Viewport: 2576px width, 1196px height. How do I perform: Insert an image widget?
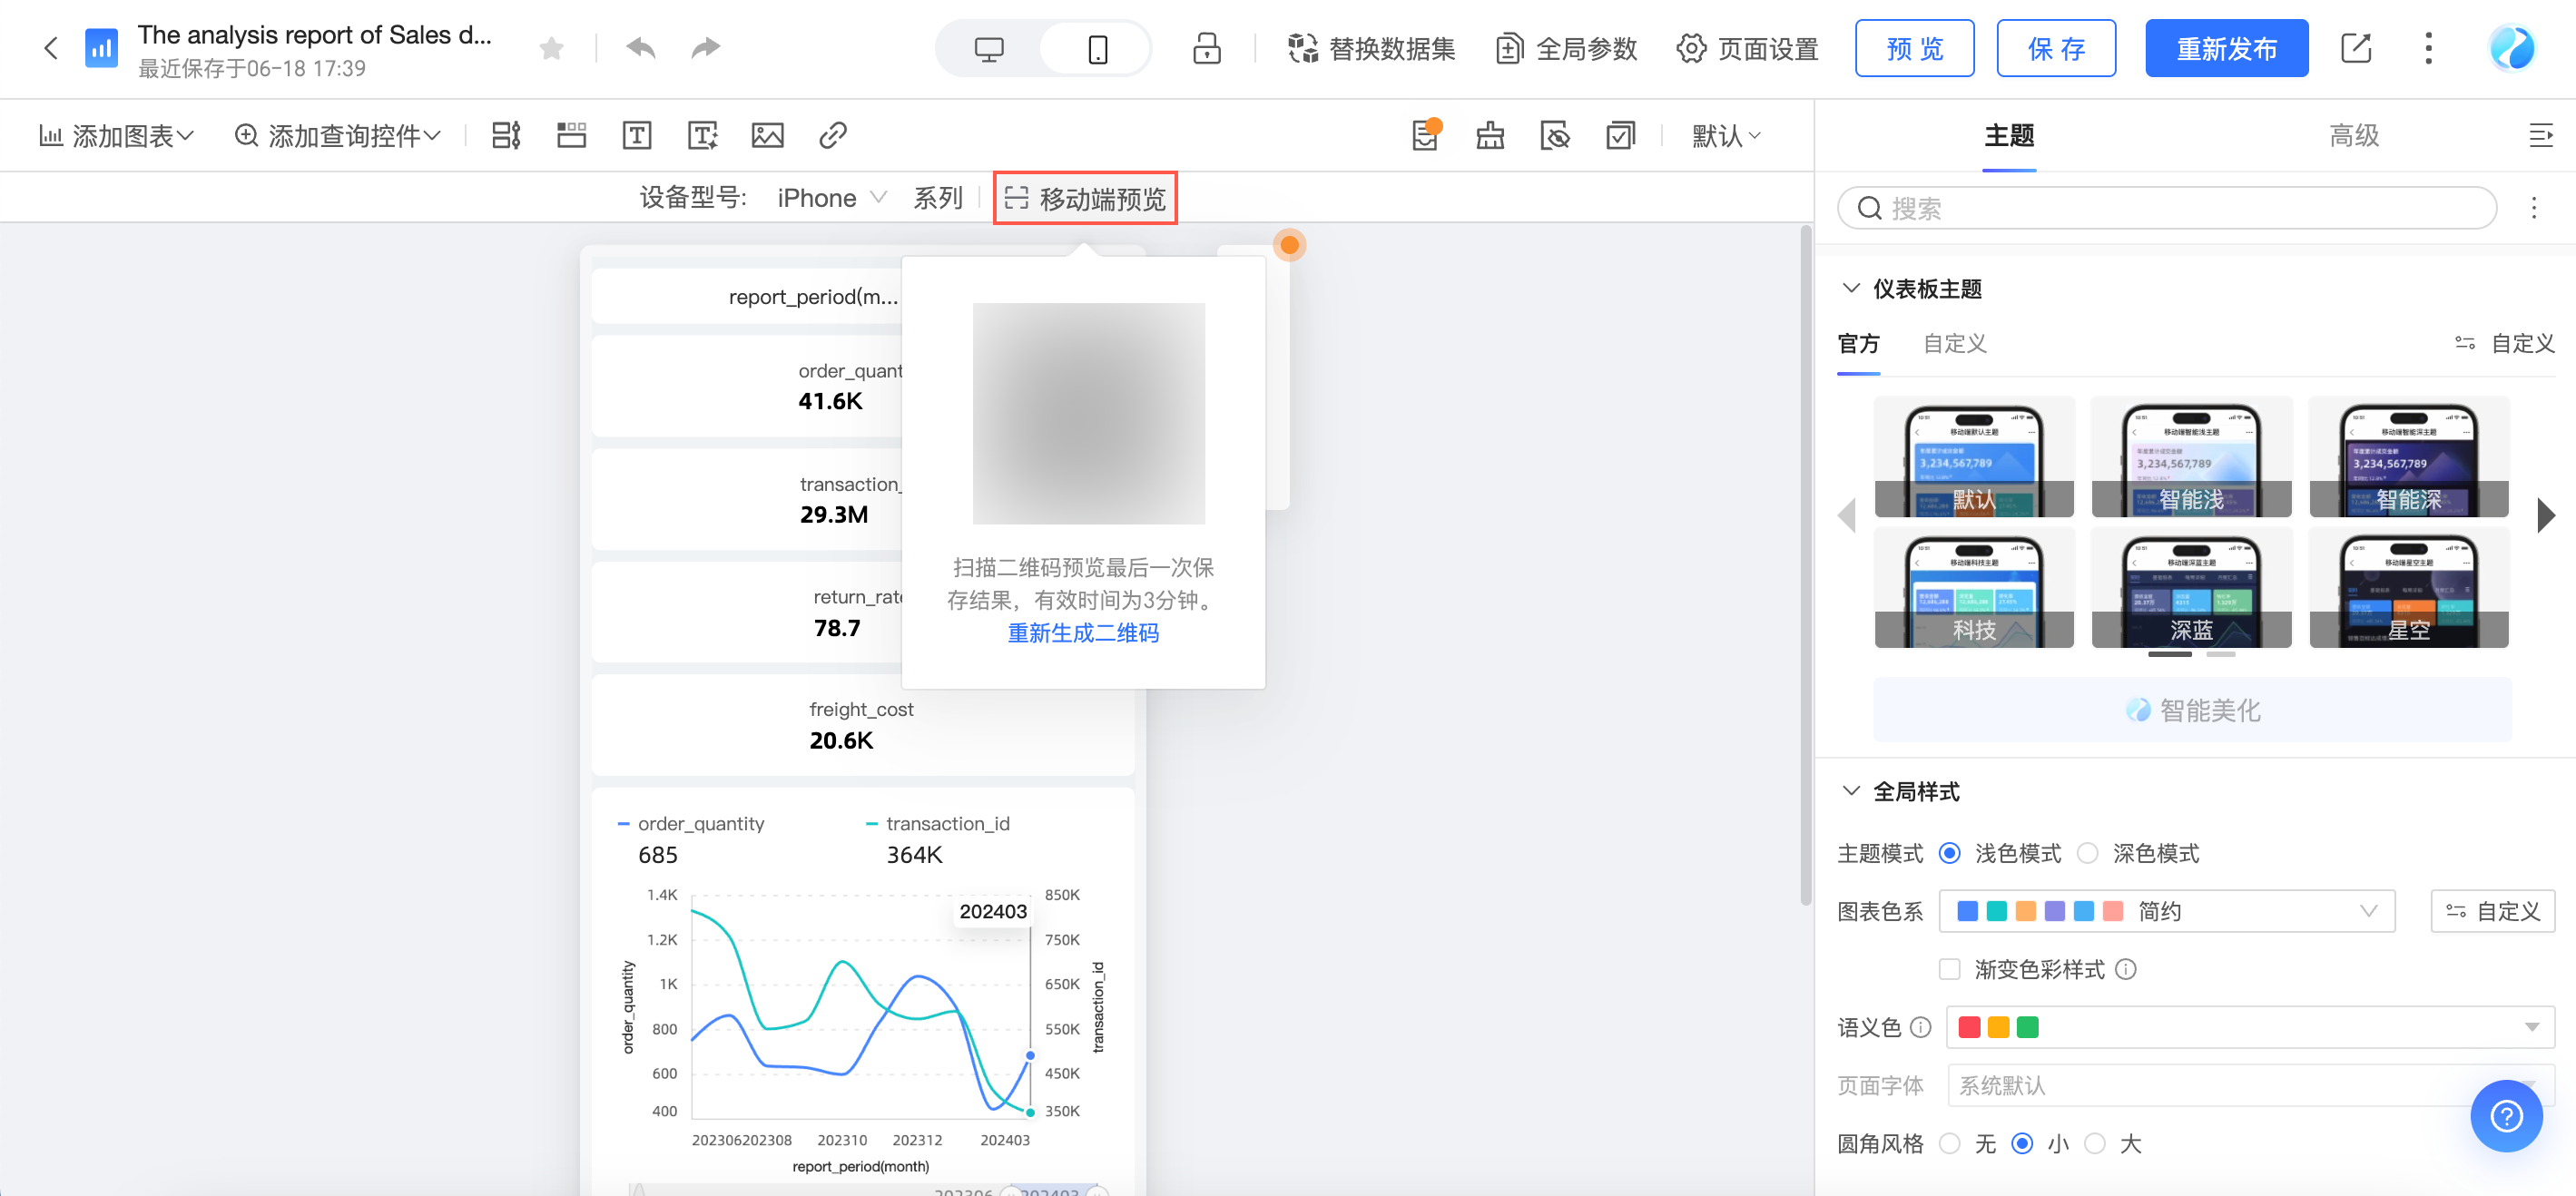coord(767,135)
